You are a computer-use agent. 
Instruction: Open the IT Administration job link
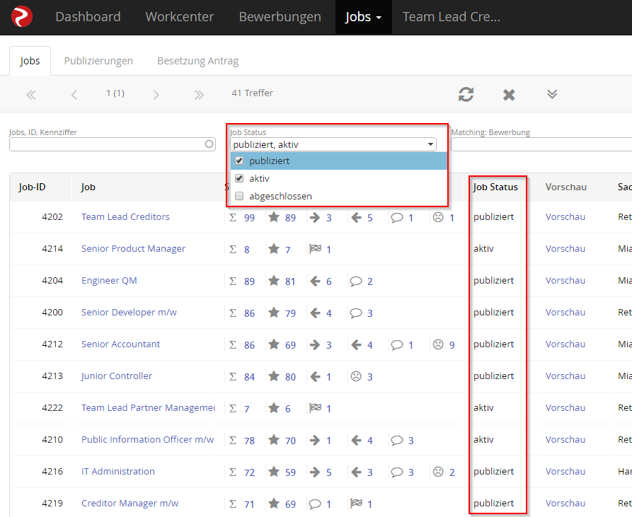point(118,471)
